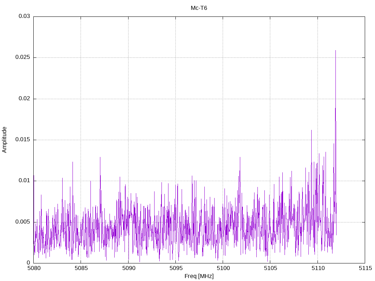Click x-axis tick label 5085
This screenshot has height=281, width=375.
coord(81,268)
